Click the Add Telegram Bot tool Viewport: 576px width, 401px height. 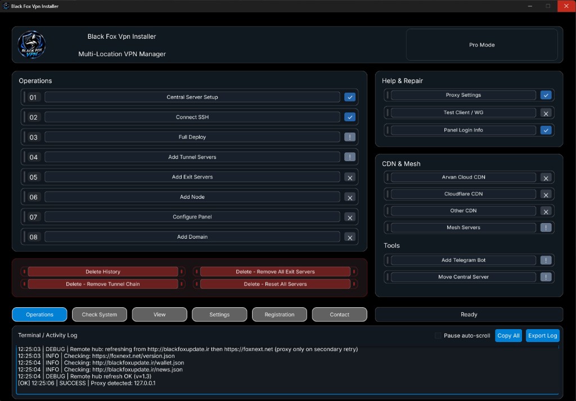463,260
